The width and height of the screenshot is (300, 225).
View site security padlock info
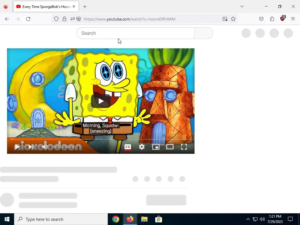point(64,19)
